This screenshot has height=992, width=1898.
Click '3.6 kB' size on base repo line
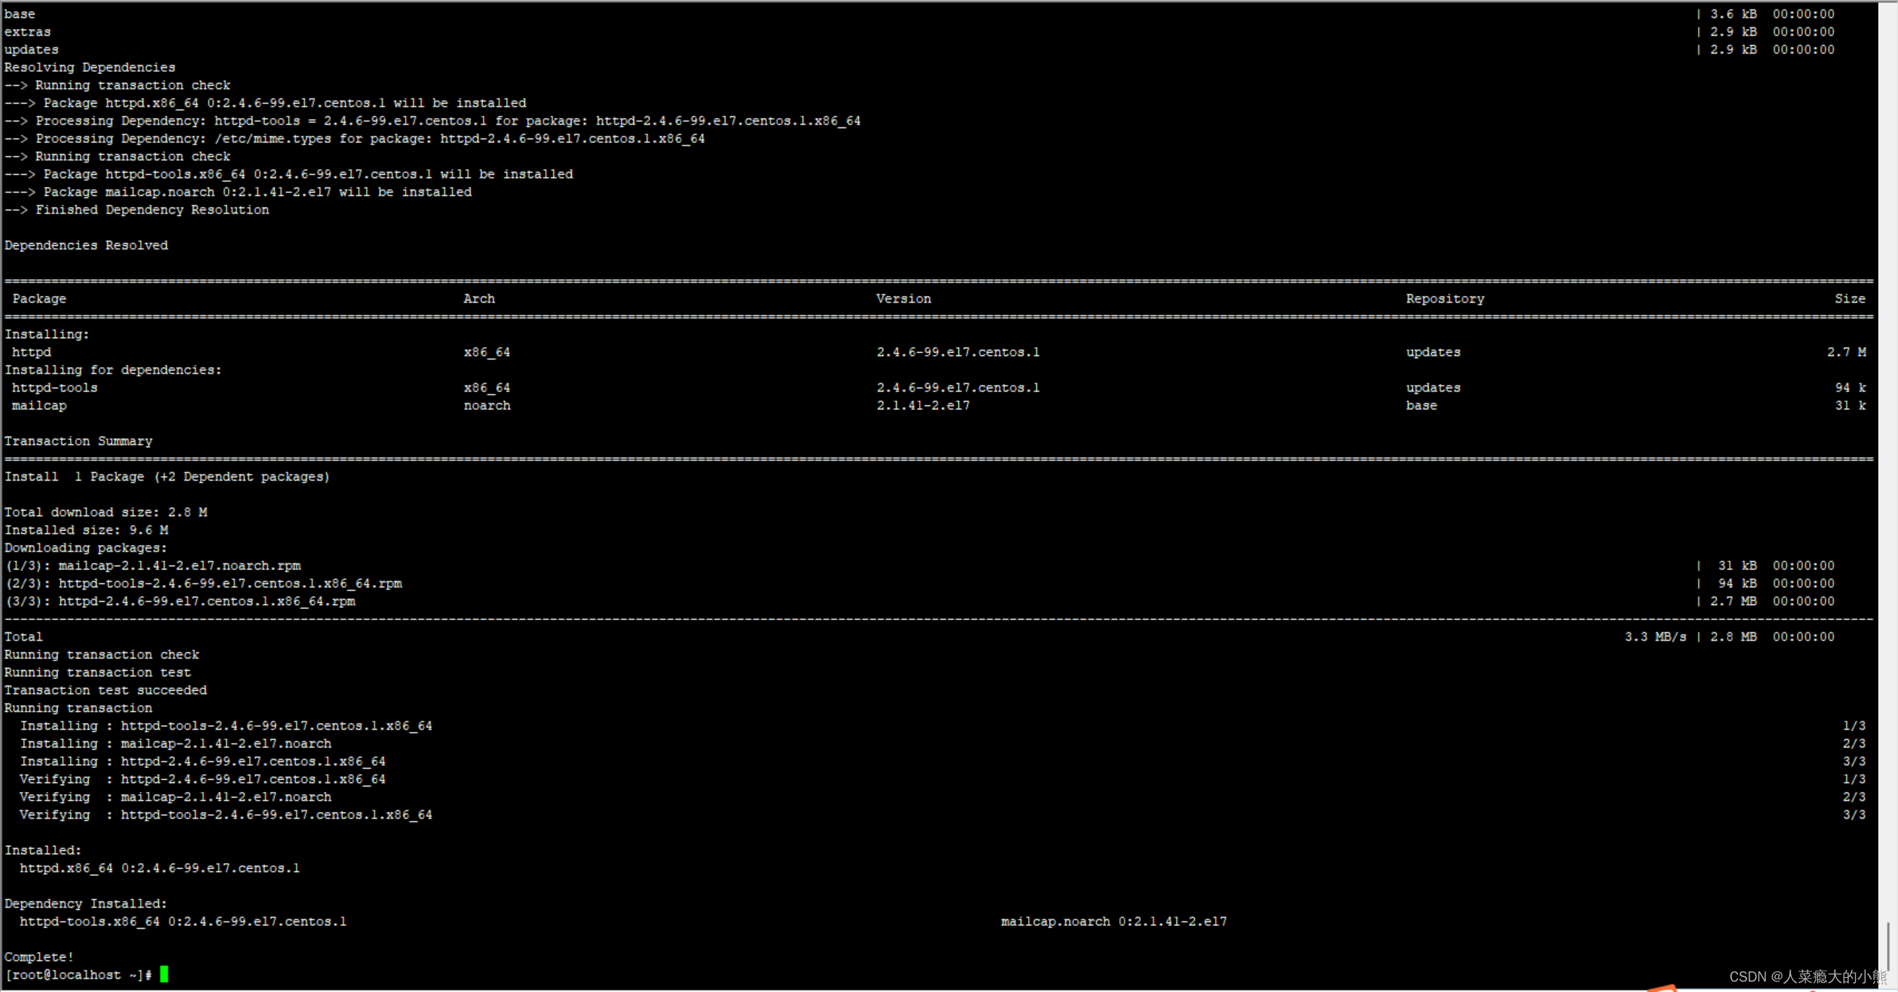1733,14
